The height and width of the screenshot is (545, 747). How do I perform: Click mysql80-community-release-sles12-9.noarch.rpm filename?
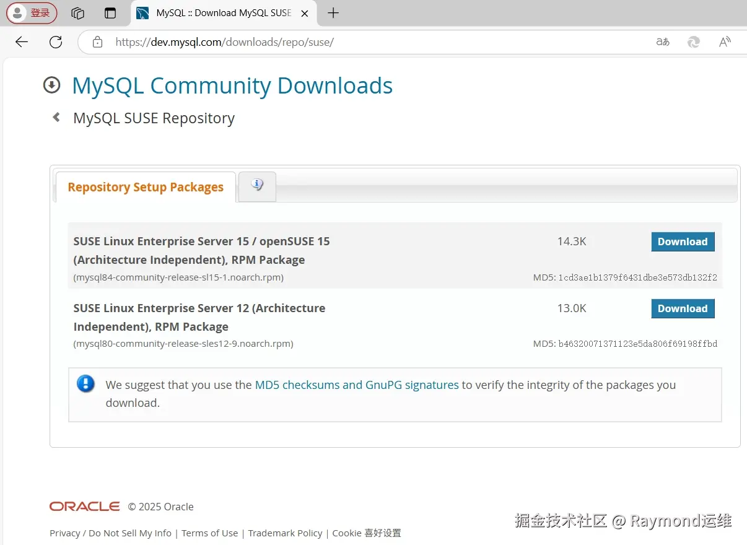183,343
